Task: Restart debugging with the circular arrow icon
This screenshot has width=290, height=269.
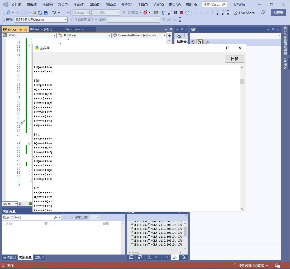Action: 187,13
